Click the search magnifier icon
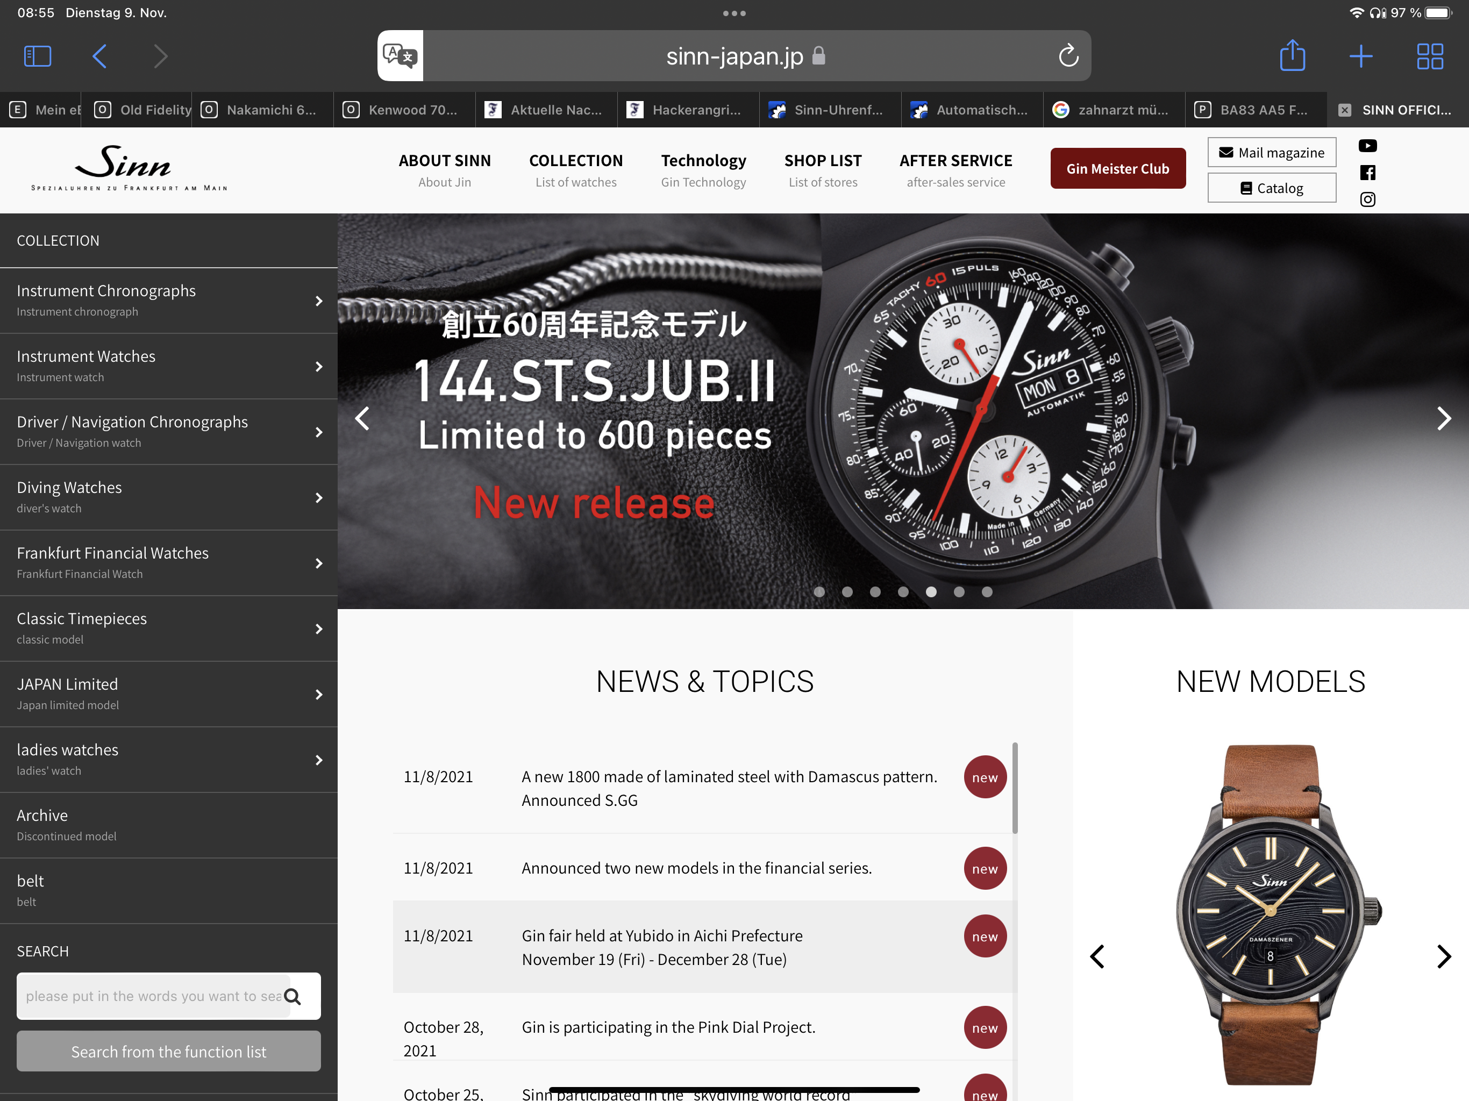 point(293,996)
